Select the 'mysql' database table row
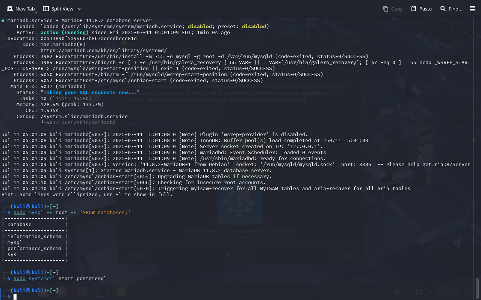This screenshot has width=481, height=300. pyautogui.click(x=35, y=243)
